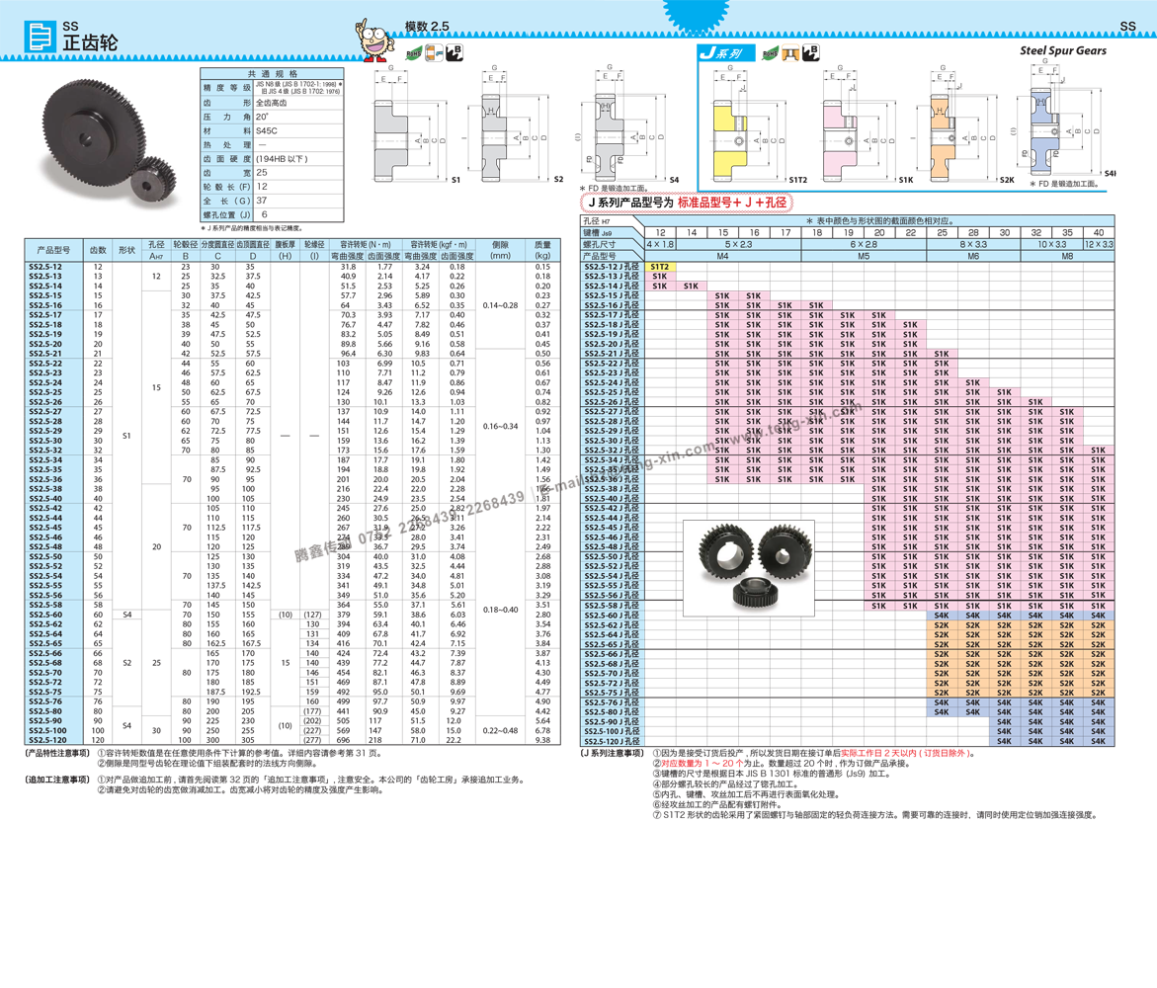Open the three-gear photo beside bore table
Viewport: 1157px width, 988px height.
click(x=748, y=568)
